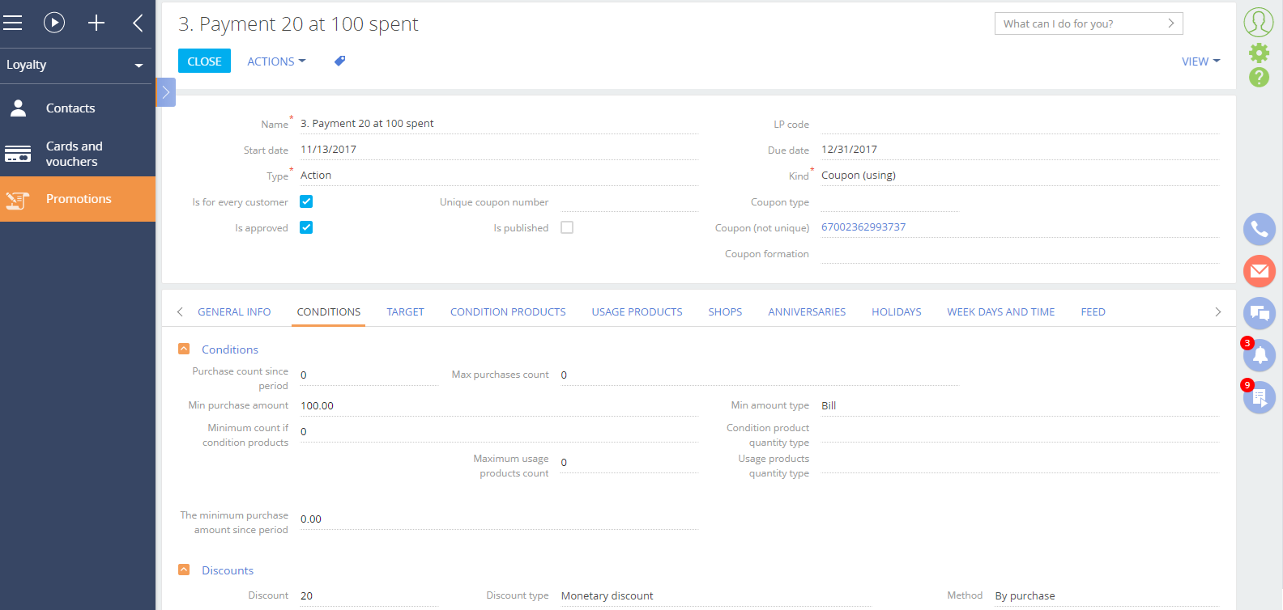Switch to TARGET tab
Screen dimensions: 1283x610
click(x=405, y=312)
